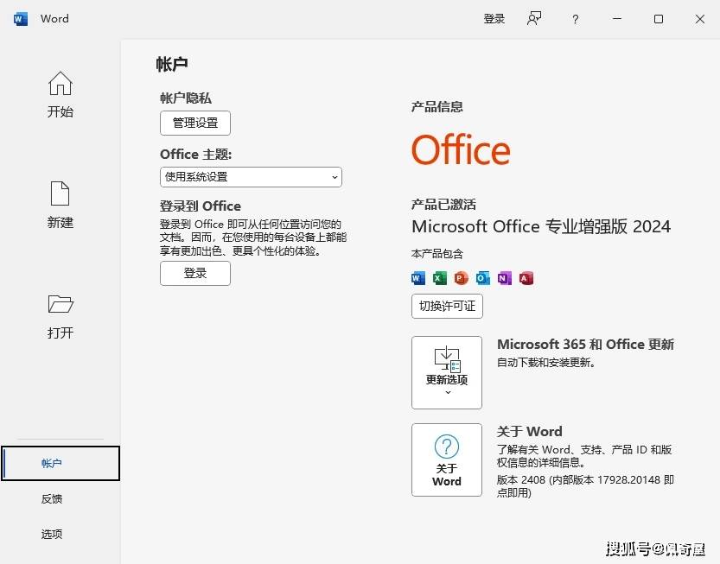
Task: Click Microsoft Office 专业增强版 2024 text
Action: click(x=541, y=226)
